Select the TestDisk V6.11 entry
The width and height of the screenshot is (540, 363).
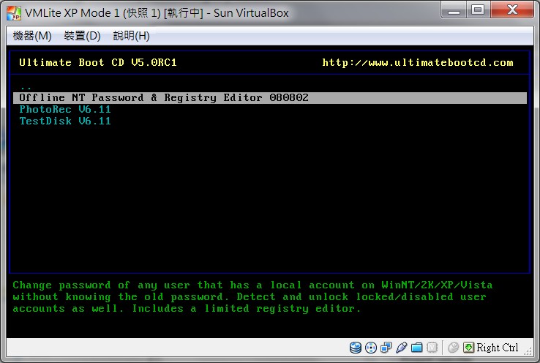tap(65, 121)
